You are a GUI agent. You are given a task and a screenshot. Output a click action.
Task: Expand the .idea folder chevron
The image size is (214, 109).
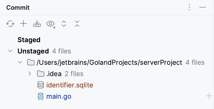point(30,74)
